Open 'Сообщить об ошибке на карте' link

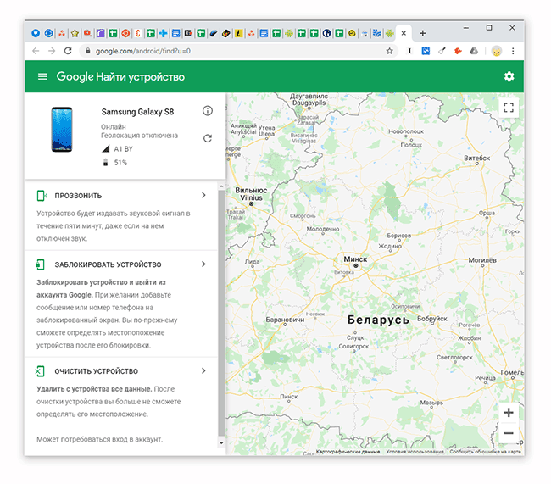point(485,451)
